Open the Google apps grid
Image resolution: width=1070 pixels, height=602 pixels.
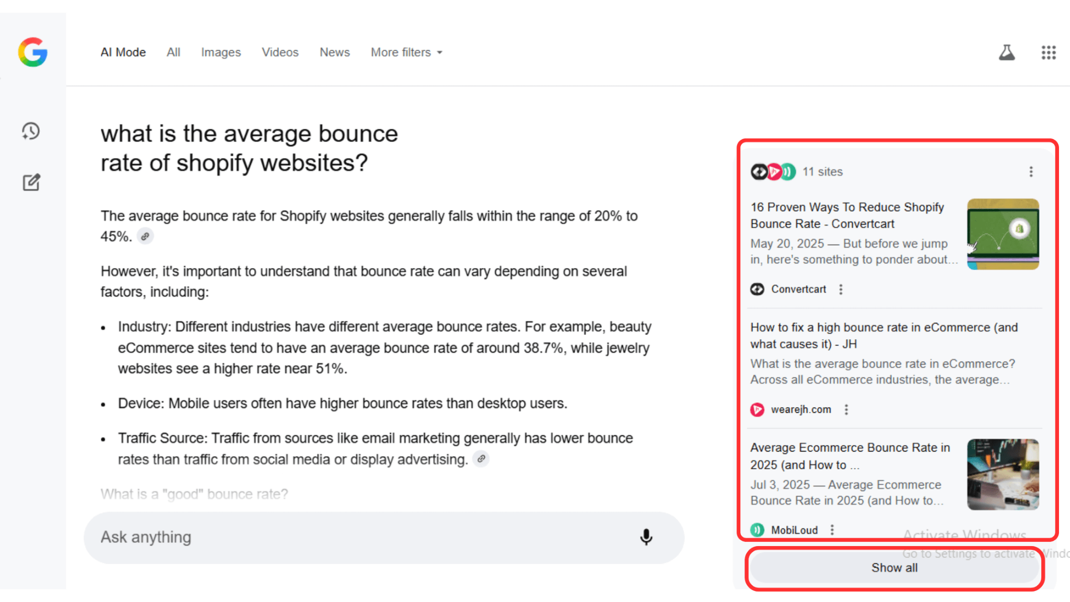click(1048, 52)
